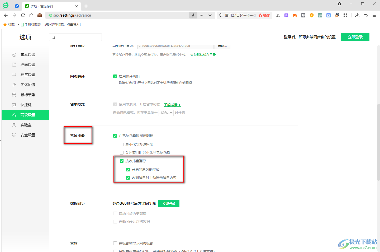Image resolution: width=380 pixels, height=252 pixels.
Task: Open 手机收藏夹 bookmark
Action: (x=31, y=25)
